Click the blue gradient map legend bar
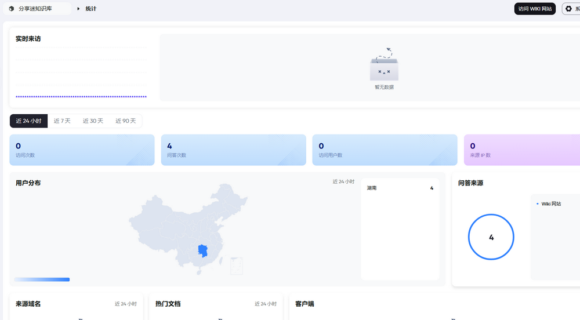 [42, 279]
